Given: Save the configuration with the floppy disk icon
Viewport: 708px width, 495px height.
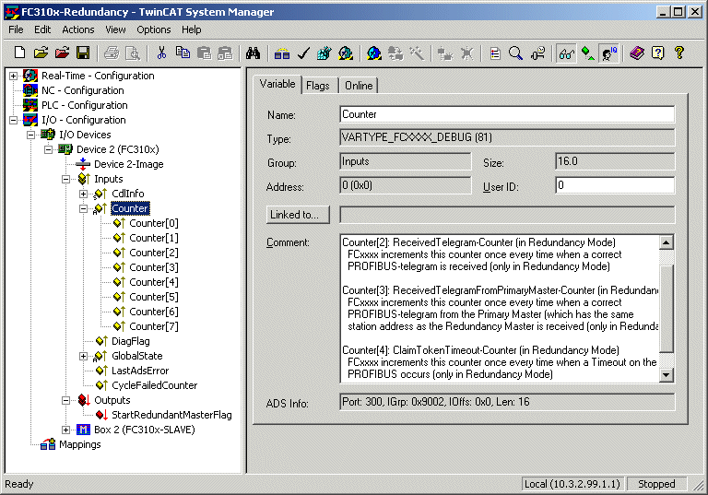Looking at the screenshot, I should pos(83,53).
